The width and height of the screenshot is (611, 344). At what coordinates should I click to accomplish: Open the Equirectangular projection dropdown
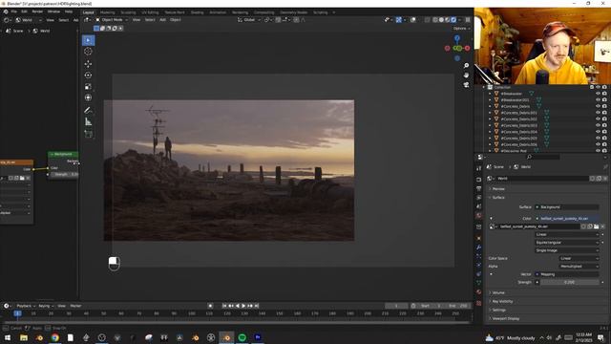click(x=567, y=243)
